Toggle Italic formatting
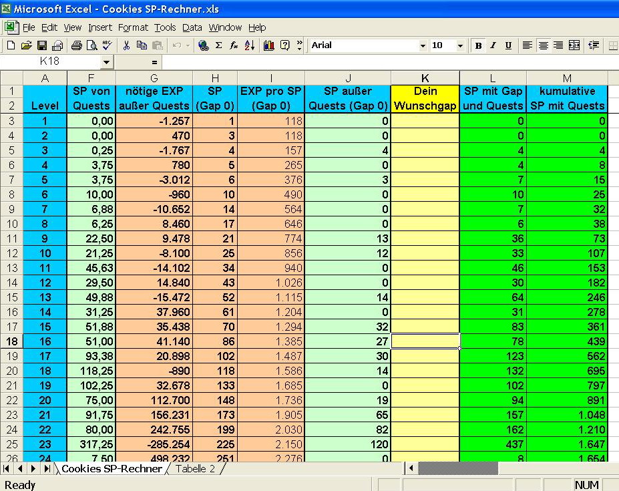The height and width of the screenshot is (491, 619). (x=493, y=45)
